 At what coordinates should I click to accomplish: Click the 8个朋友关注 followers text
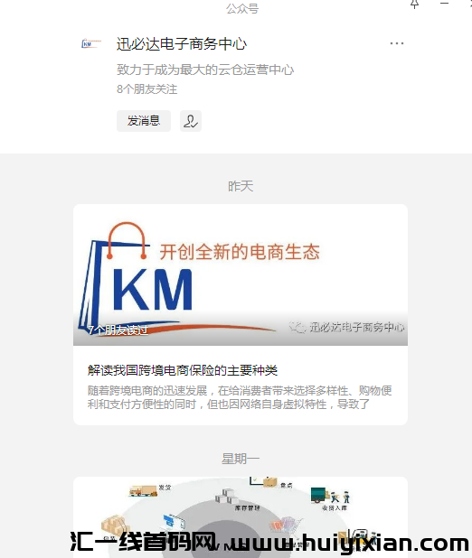(146, 89)
